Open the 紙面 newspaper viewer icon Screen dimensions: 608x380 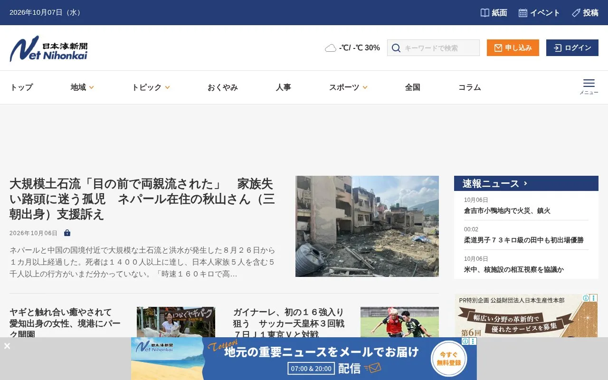pos(484,13)
